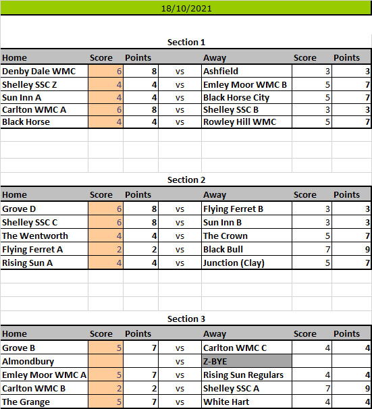The image size is (372, 409).
Task: Select the green 18/10/2021 date header
Action: pos(186,8)
